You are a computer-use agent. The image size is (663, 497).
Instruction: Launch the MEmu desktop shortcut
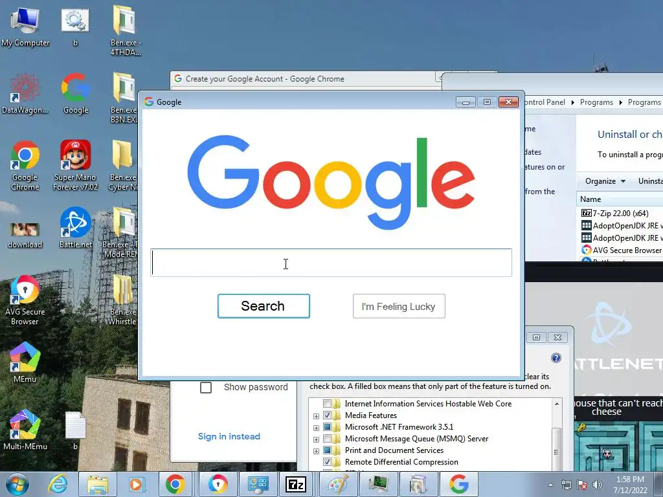point(25,362)
